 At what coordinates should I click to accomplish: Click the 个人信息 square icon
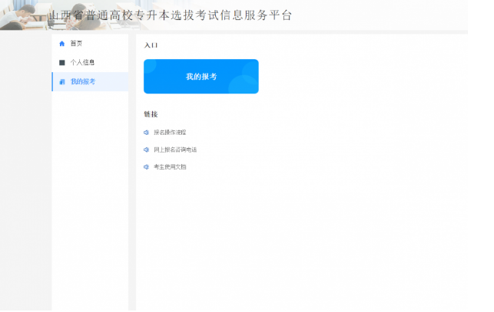(x=61, y=63)
